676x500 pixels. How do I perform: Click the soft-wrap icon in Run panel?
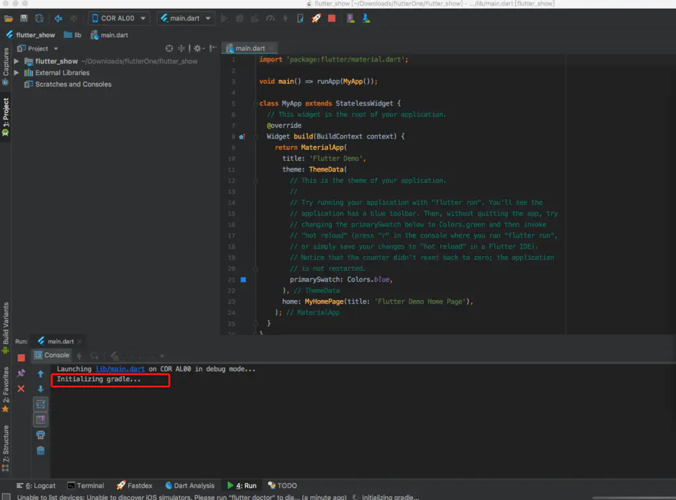[41, 405]
